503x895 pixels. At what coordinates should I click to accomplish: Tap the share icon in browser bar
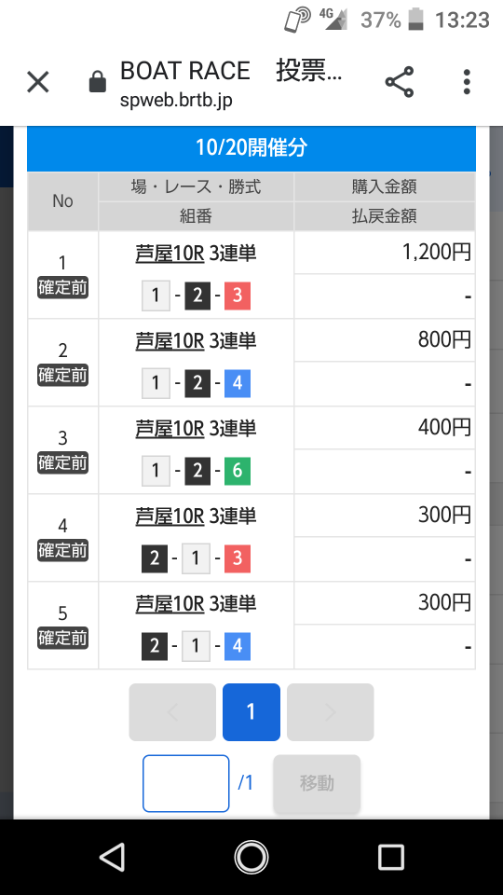click(400, 82)
